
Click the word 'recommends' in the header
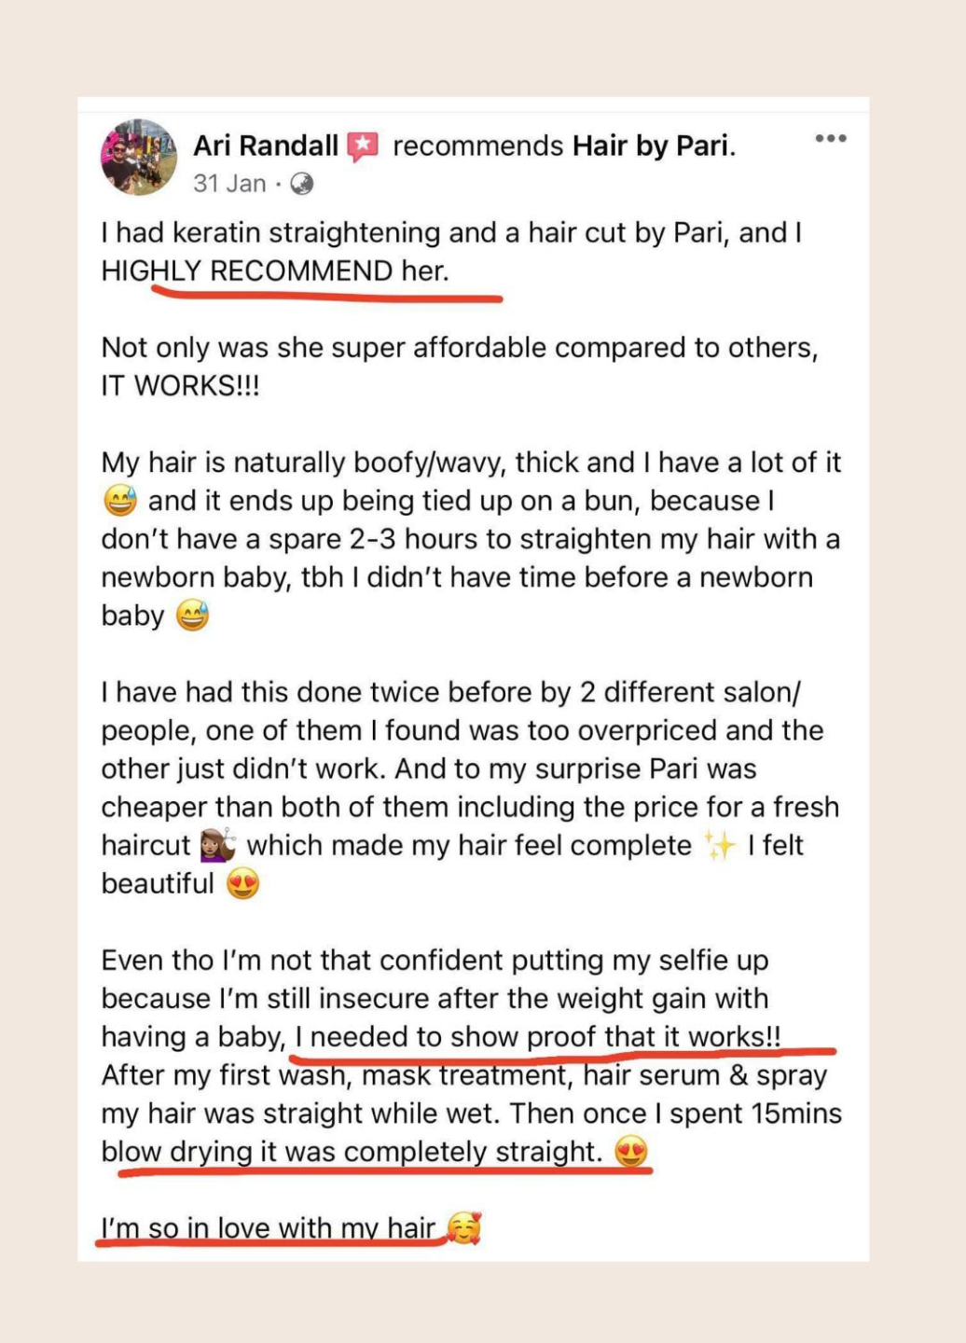click(x=477, y=146)
